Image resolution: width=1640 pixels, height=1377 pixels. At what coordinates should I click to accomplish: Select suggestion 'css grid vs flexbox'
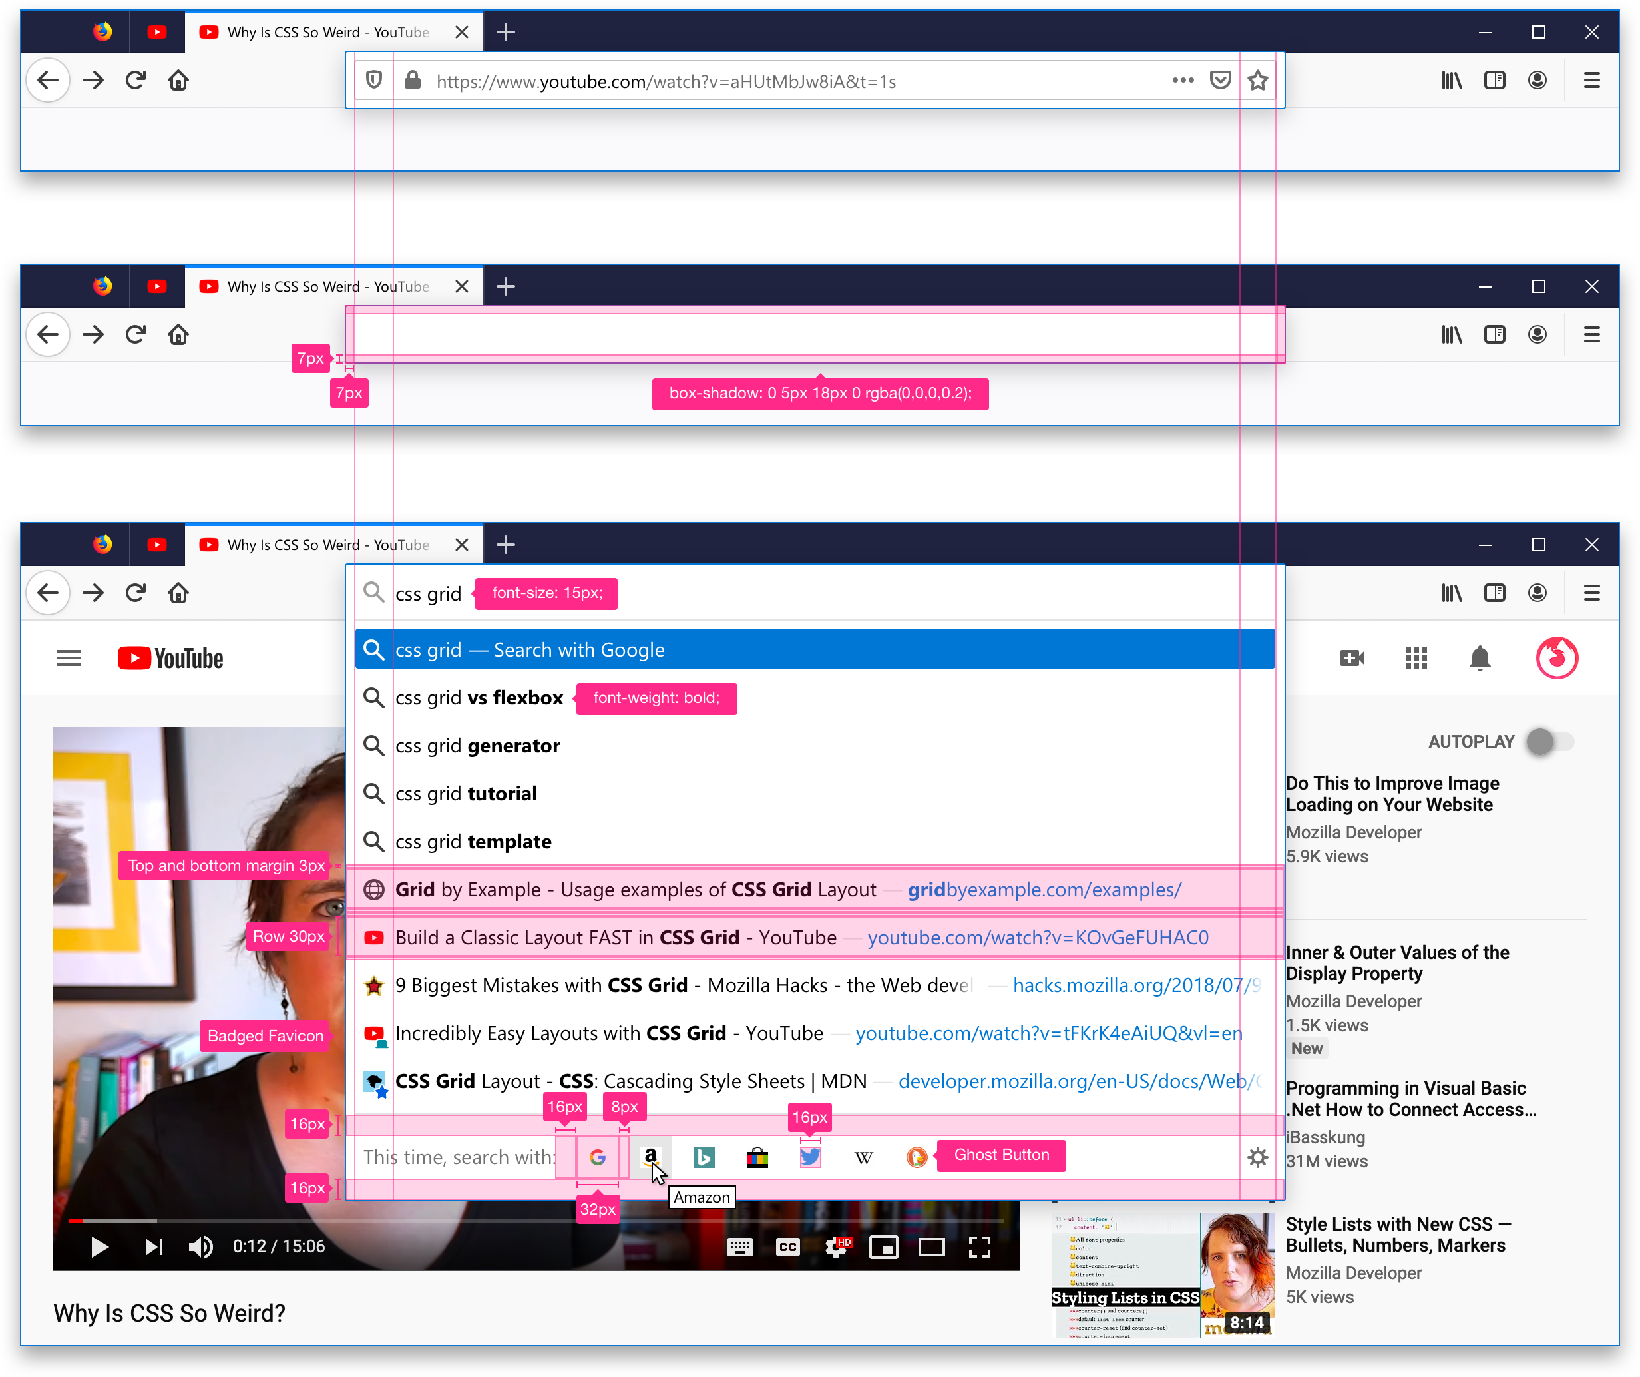(815, 697)
